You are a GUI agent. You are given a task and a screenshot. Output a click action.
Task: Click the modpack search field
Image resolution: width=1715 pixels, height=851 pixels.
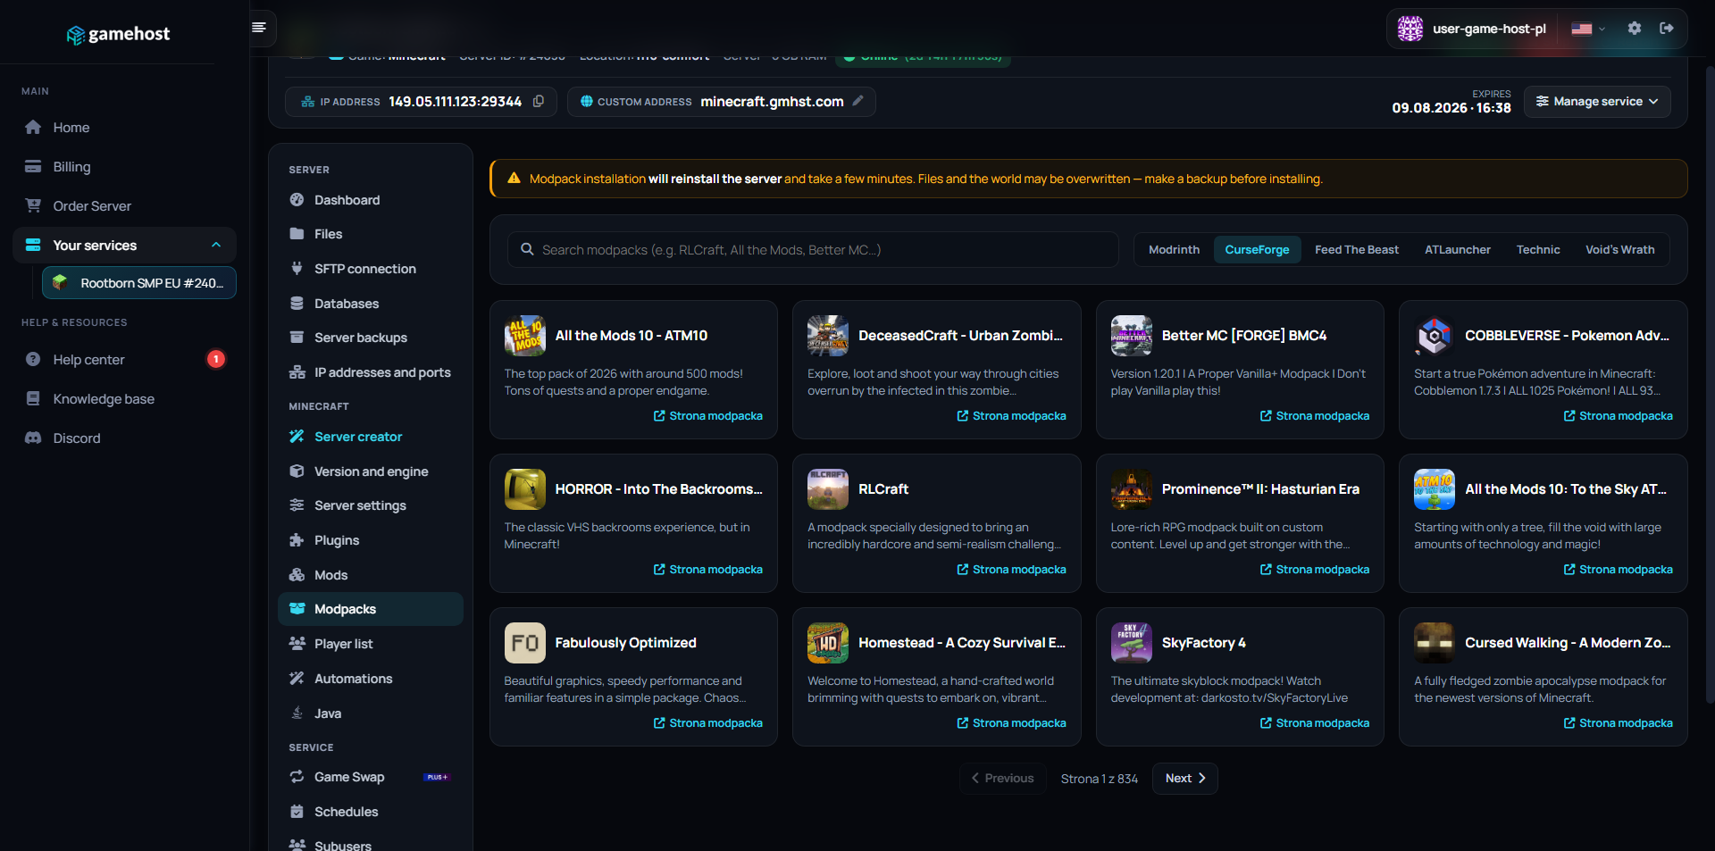(x=813, y=250)
